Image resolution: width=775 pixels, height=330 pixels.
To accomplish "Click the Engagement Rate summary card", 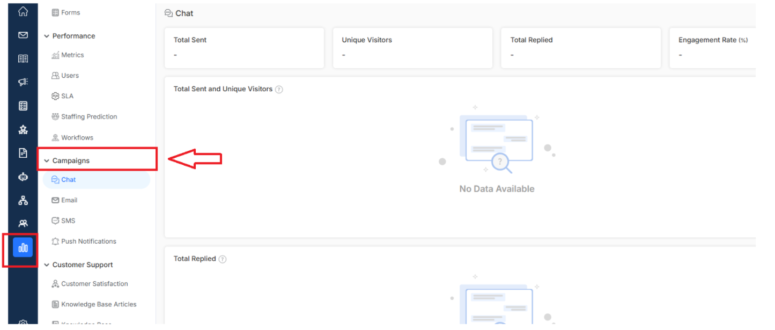I will 712,48.
